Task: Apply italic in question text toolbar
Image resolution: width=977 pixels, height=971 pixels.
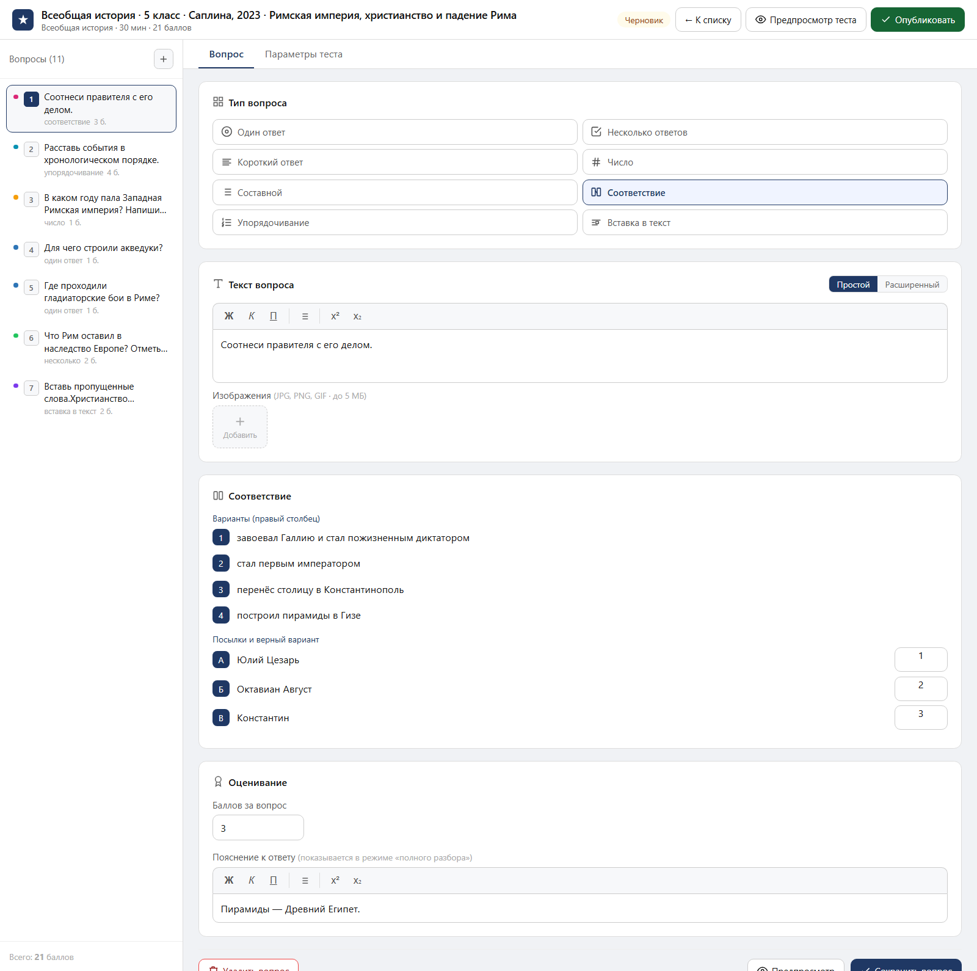Action: coord(252,316)
